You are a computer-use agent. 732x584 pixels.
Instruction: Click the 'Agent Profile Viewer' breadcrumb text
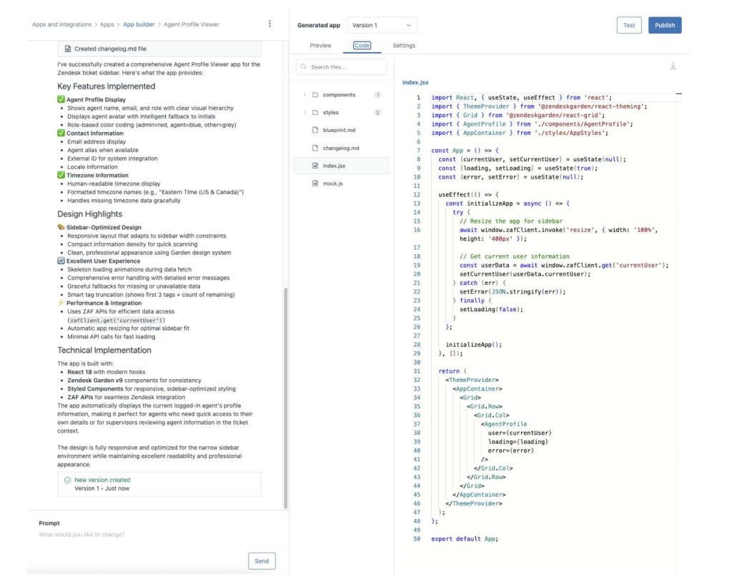pos(191,24)
